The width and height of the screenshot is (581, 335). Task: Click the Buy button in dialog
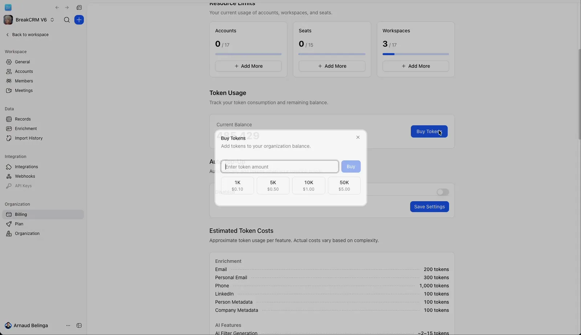tap(351, 167)
